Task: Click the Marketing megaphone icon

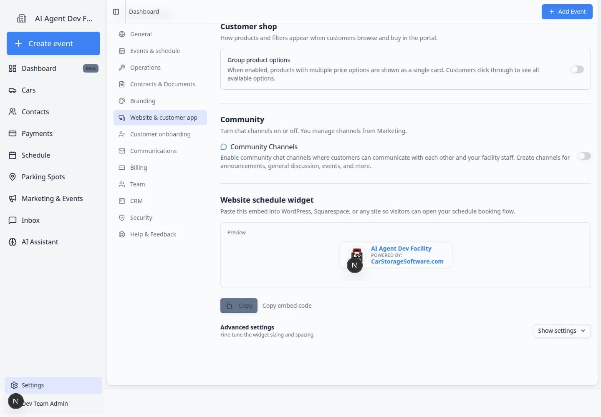Action: tap(13, 198)
